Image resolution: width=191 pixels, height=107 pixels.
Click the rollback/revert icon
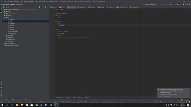181,4
